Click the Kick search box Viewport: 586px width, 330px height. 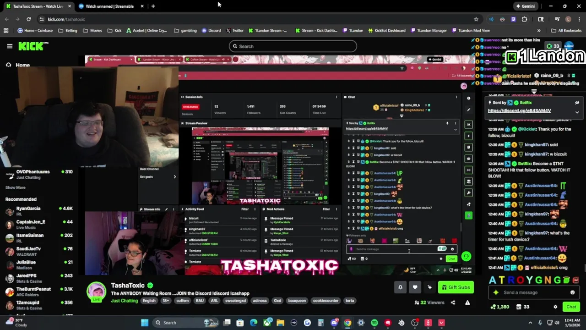(x=293, y=46)
